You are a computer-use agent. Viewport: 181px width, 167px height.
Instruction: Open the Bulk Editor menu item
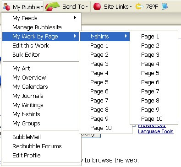(x=41, y=55)
